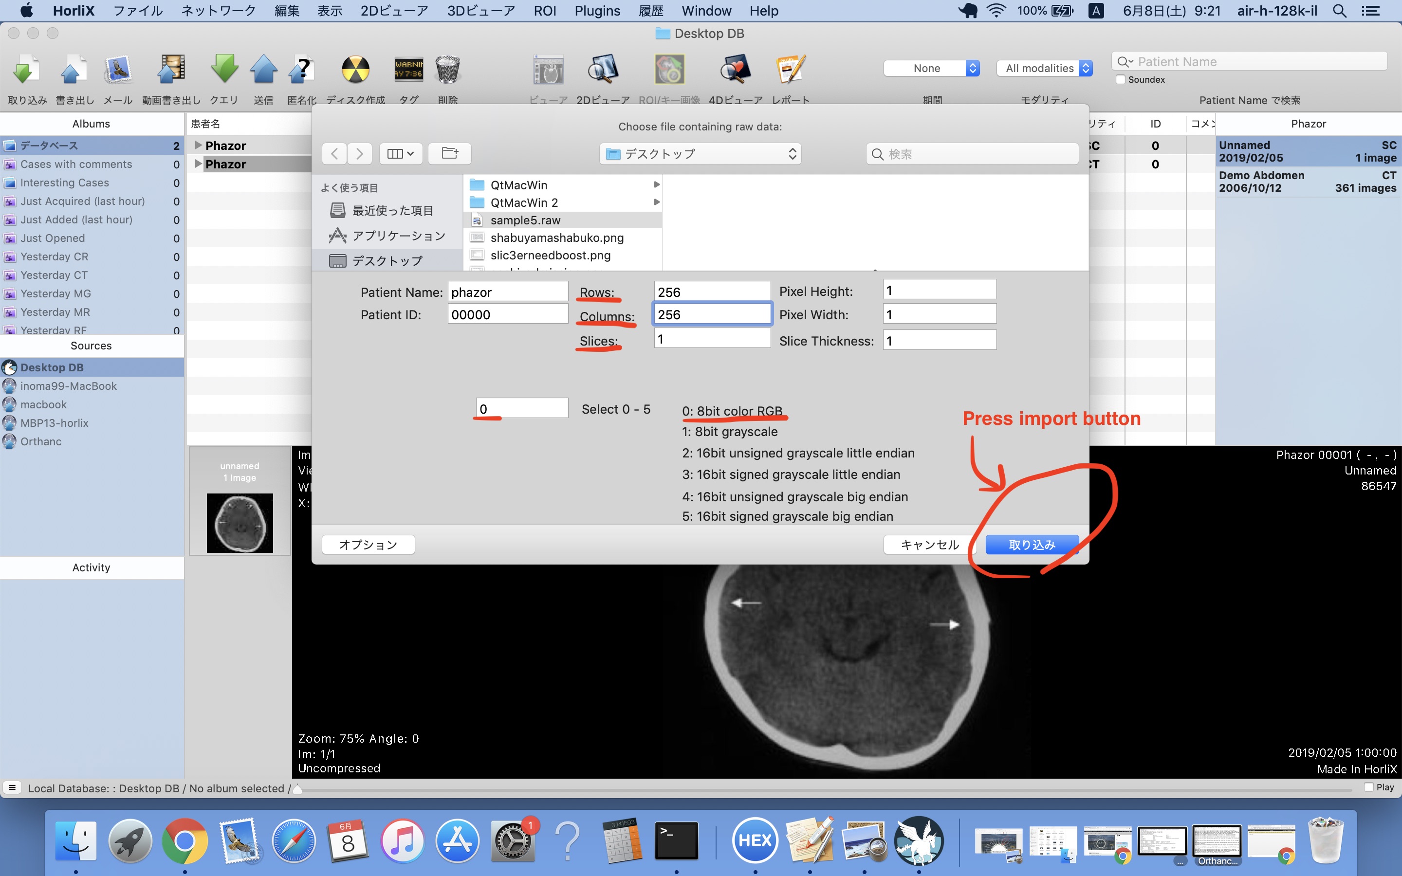The height and width of the screenshot is (876, 1402).
Task: Open the デスクトップ location popup
Action: [701, 153]
